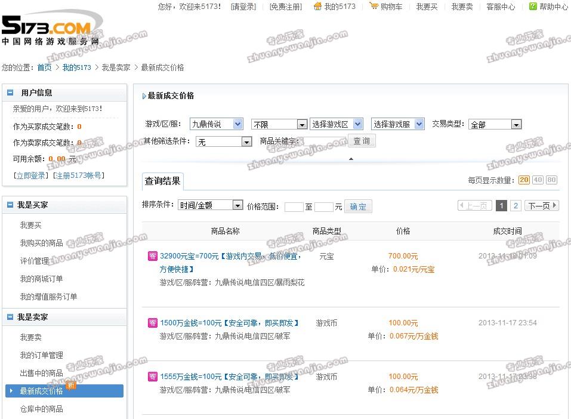Open the 请登录 login link
This screenshot has width=571, height=419.
pos(243,7)
